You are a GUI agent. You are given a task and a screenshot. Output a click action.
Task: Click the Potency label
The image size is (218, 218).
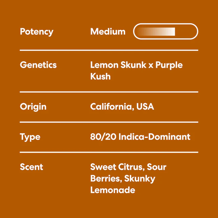click(x=37, y=32)
